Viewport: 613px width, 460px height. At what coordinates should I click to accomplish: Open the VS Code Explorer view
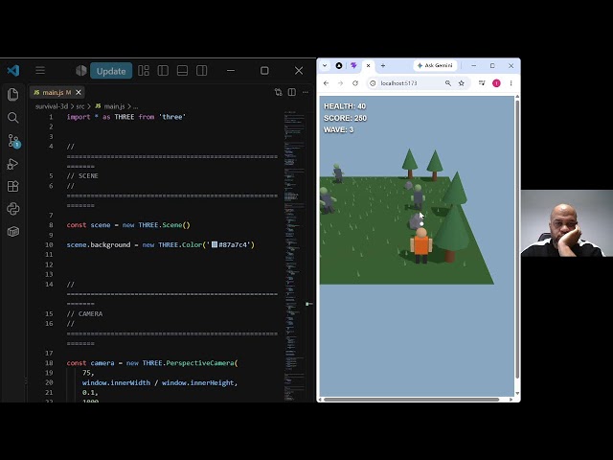[12, 94]
